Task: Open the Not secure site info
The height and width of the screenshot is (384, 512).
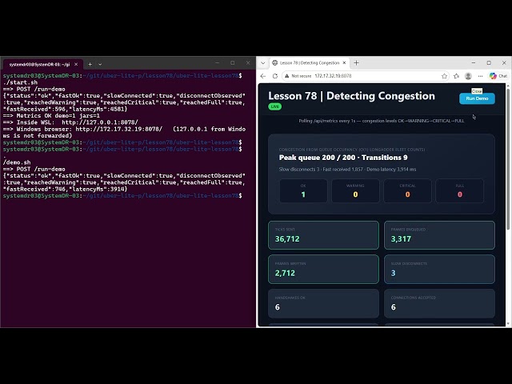Action: coord(298,76)
